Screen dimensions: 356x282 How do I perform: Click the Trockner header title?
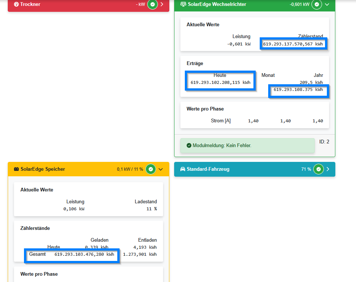pos(31,4)
